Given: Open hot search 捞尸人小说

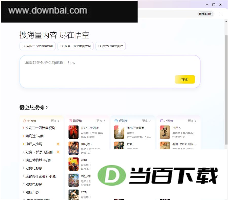Looking at the screenshot, I should [x=34, y=144].
